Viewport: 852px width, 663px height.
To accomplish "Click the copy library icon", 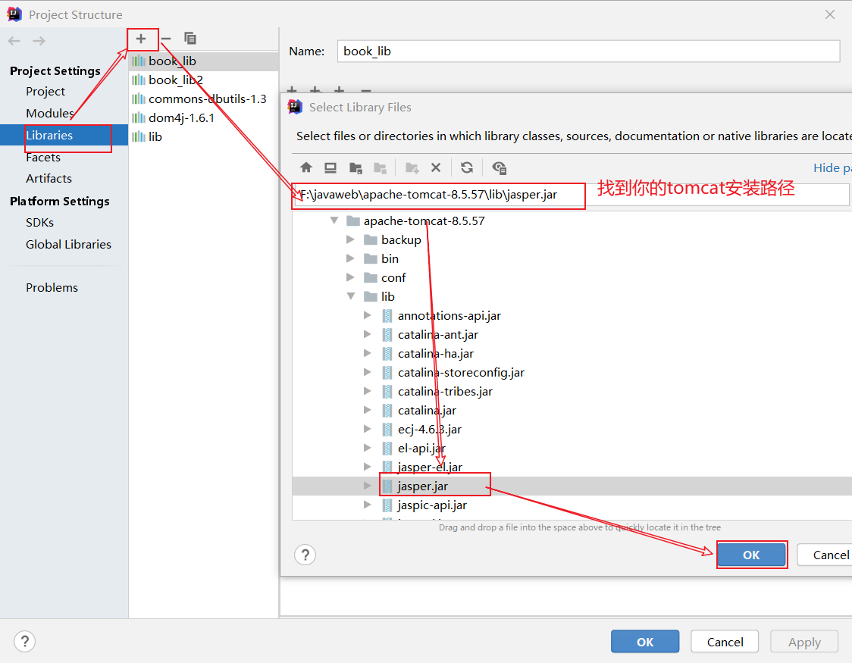I will click(x=190, y=39).
